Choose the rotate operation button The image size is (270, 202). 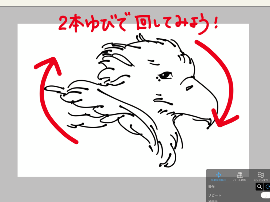[x=267, y=186]
